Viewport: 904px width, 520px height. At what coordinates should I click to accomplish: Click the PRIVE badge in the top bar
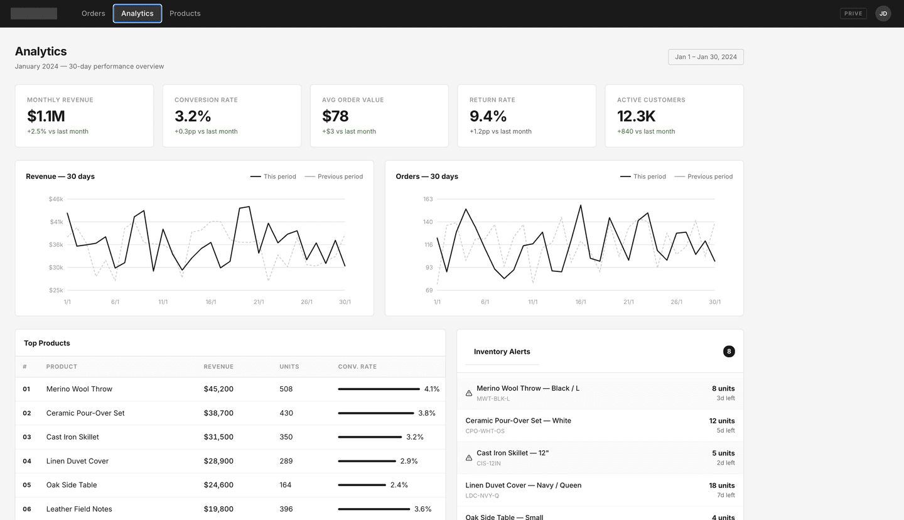click(x=853, y=13)
